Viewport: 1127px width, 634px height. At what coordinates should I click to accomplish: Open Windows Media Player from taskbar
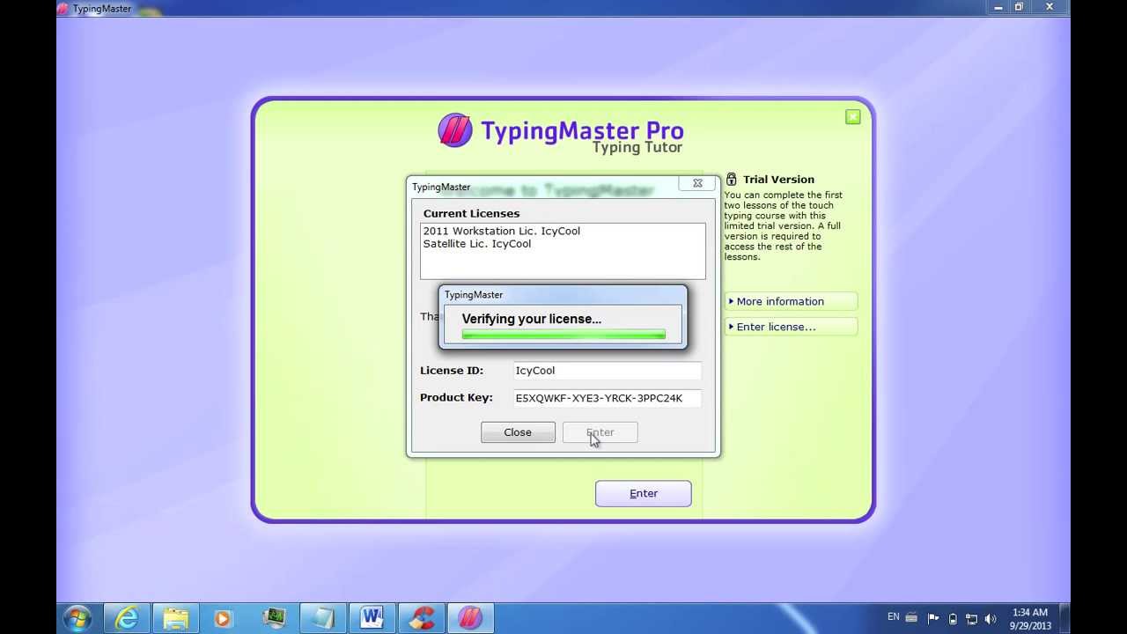[x=223, y=619]
